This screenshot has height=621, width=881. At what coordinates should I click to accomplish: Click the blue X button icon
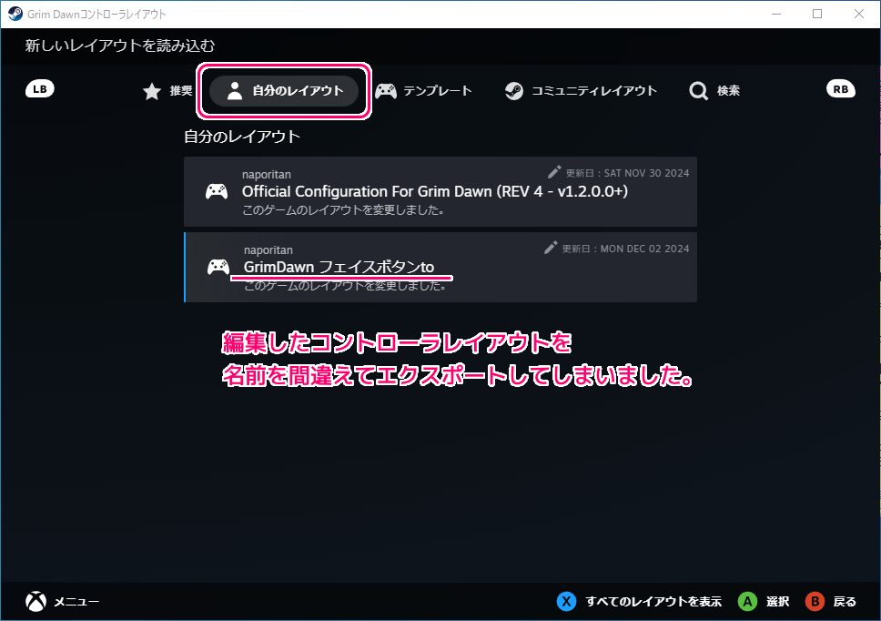pyautogui.click(x=566, y=601)
